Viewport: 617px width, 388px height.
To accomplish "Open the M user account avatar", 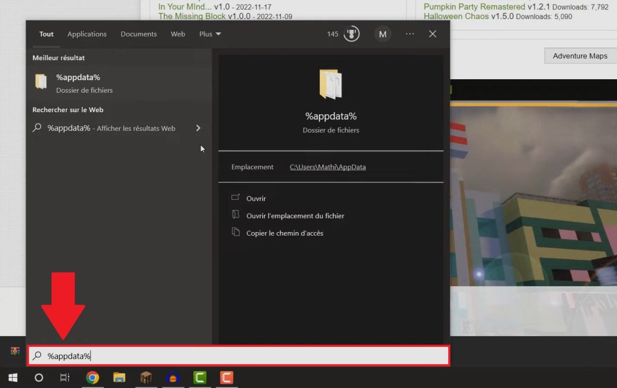I will coord(383,34).
